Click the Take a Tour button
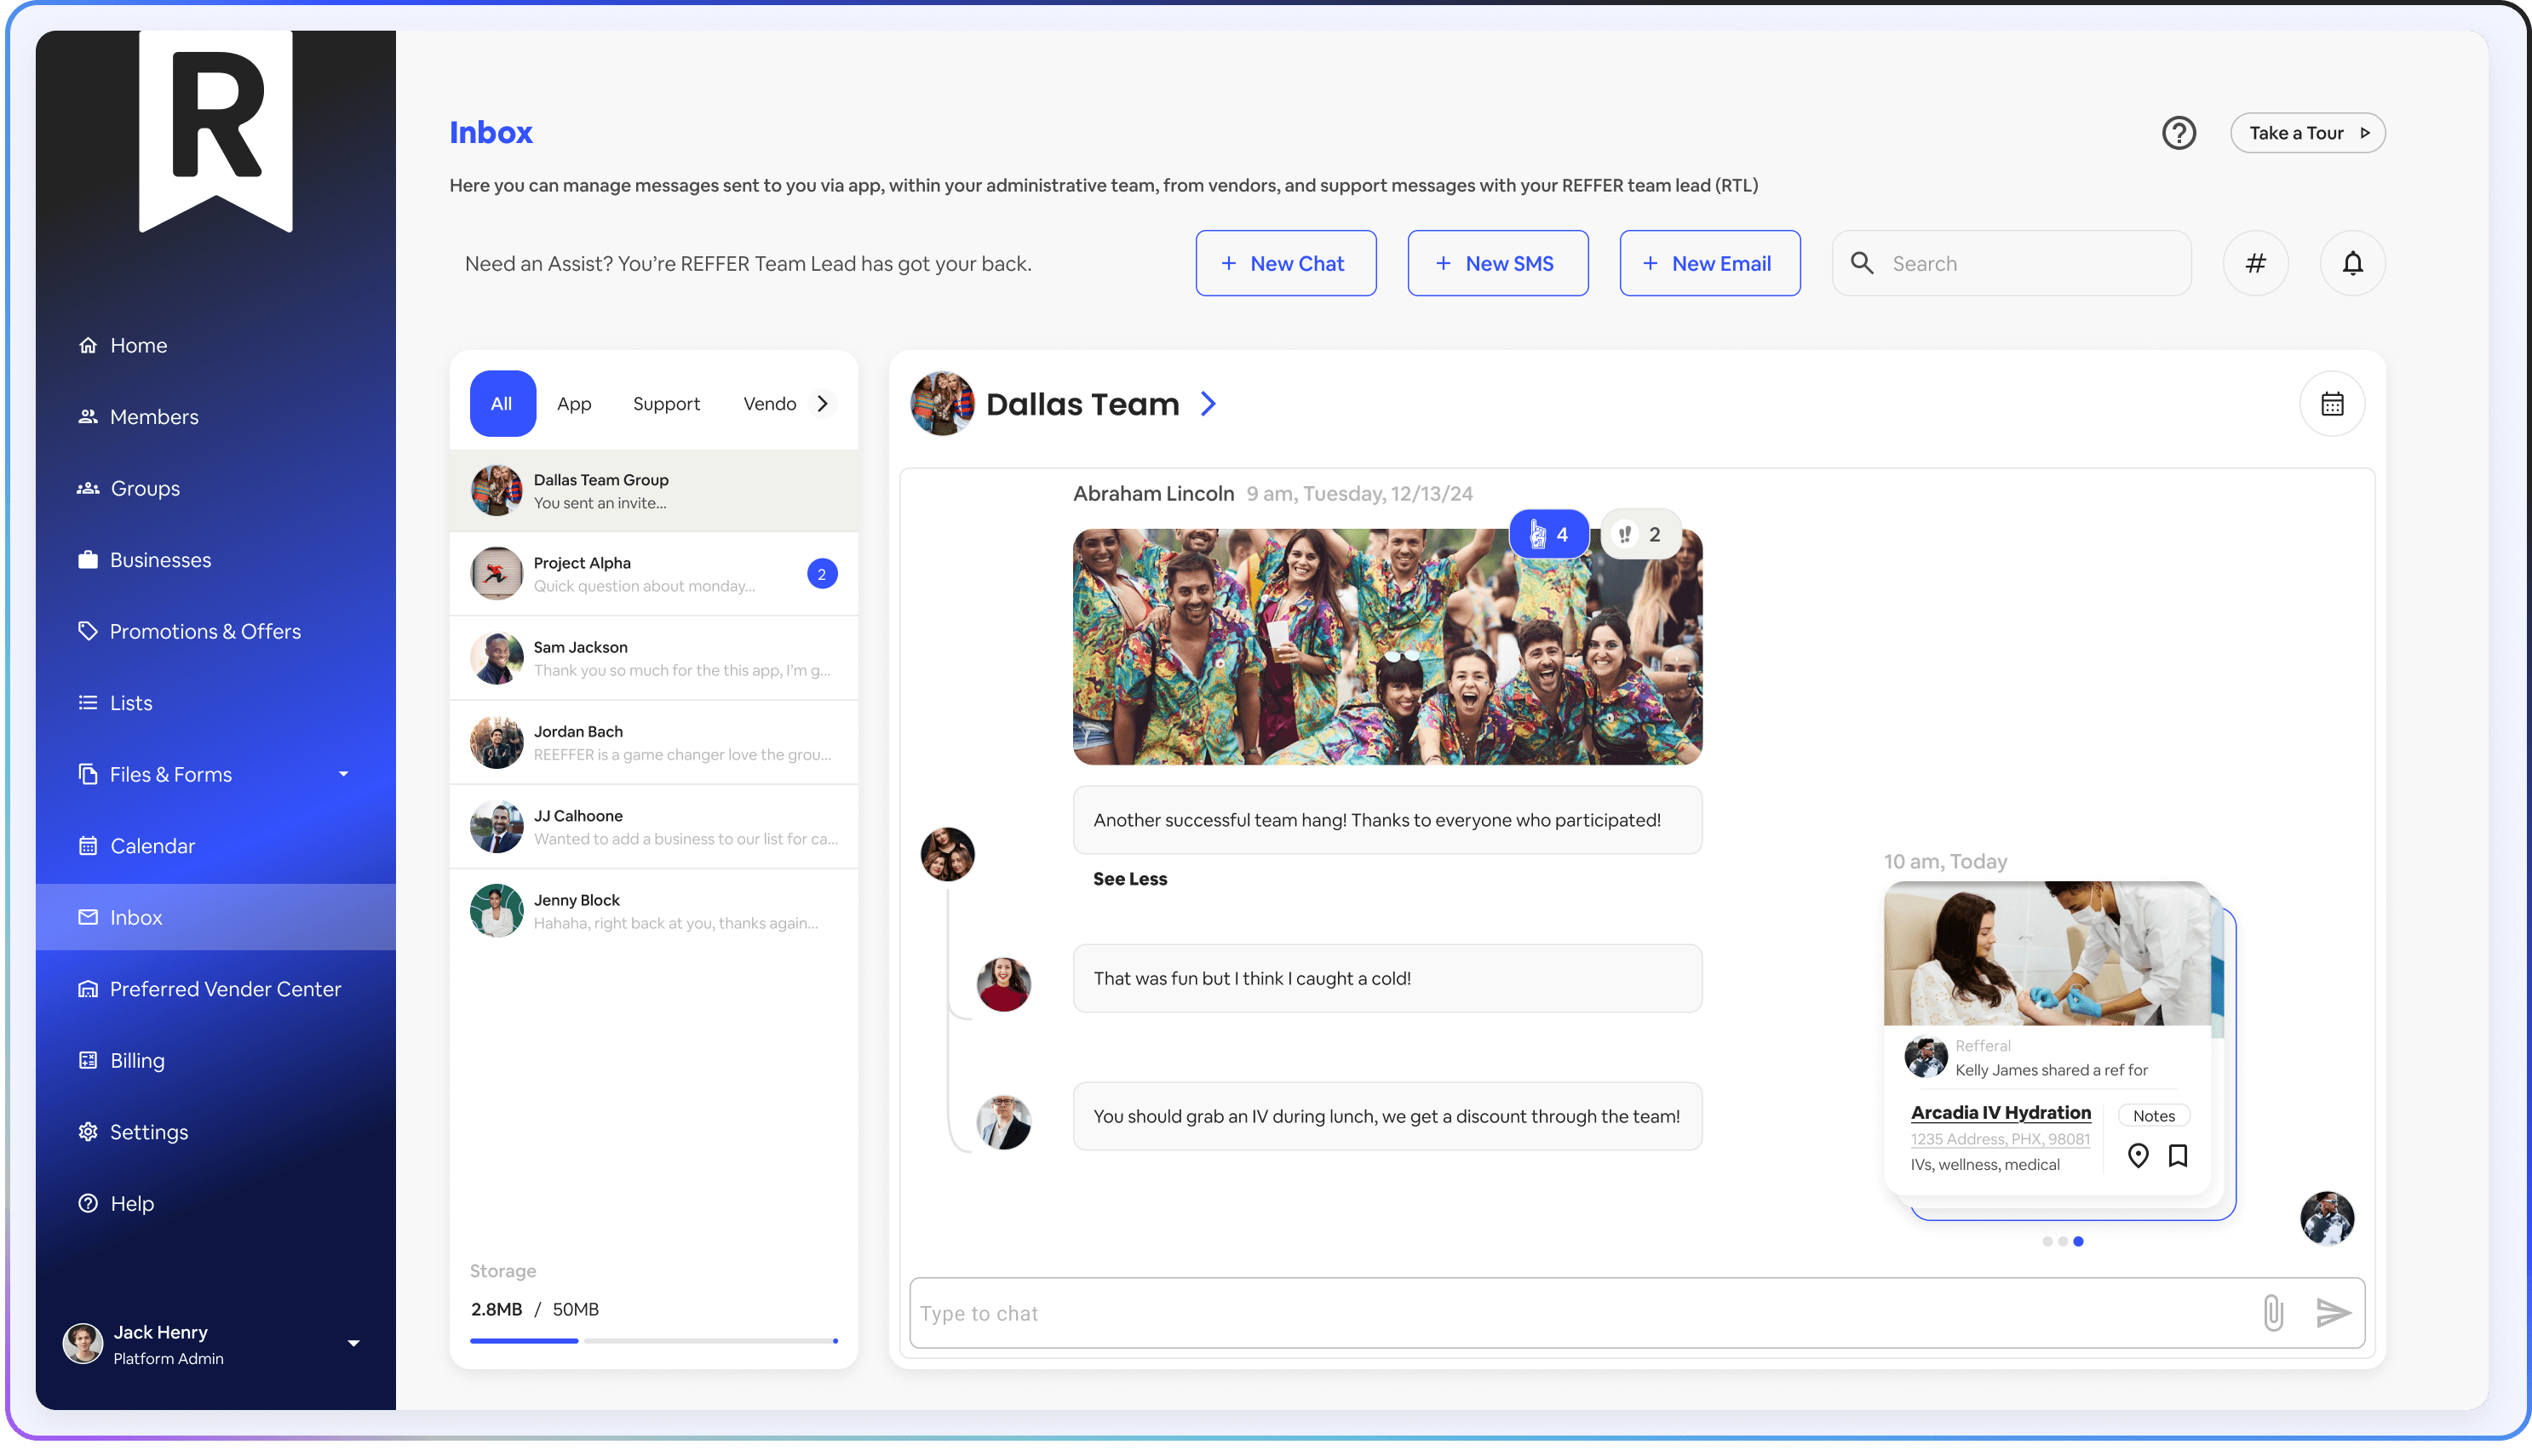This screenshot has height=1456, width=2532. coord(2307,133)
